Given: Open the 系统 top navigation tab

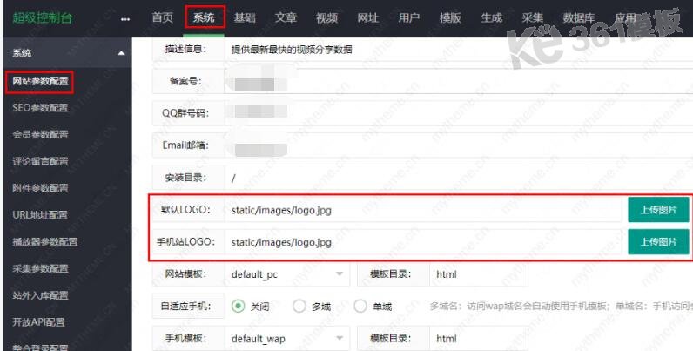Looking at the screenshot, I should point(204,17).
